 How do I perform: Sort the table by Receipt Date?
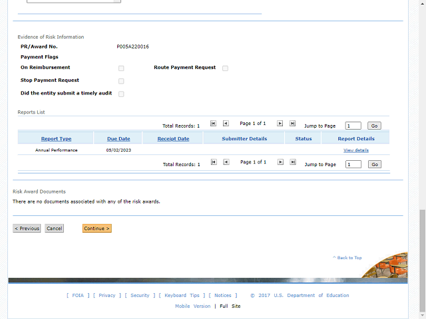pos(173,139)
